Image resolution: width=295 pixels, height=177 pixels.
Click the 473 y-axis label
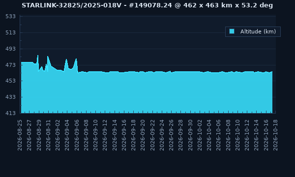10,65
